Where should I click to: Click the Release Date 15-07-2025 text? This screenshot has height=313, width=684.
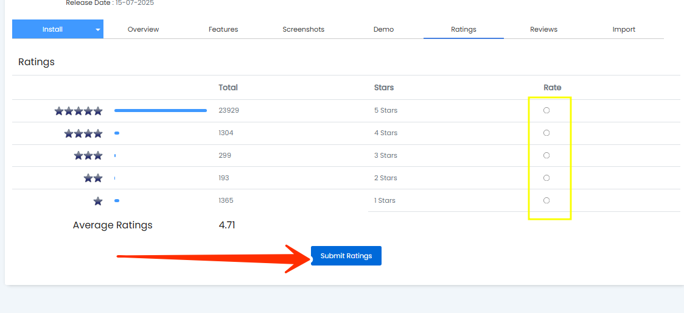point(110,3)
